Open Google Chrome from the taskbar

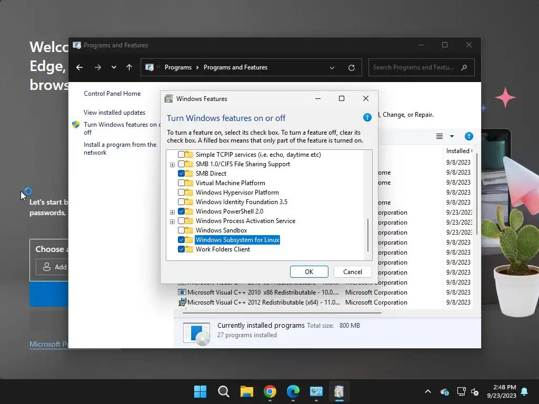click(x=270, y=391)
